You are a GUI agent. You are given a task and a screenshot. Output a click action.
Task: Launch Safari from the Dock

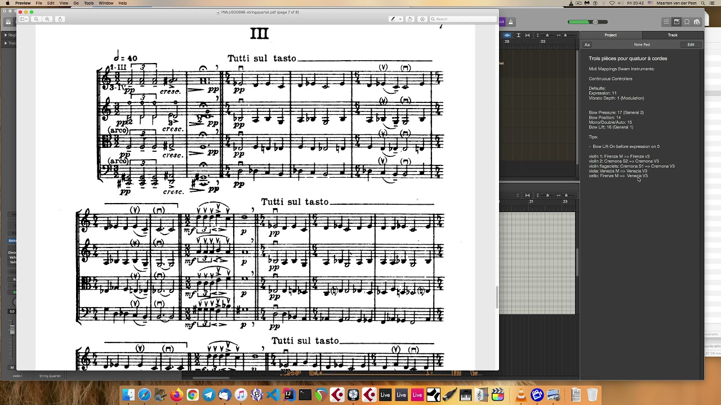145,395
